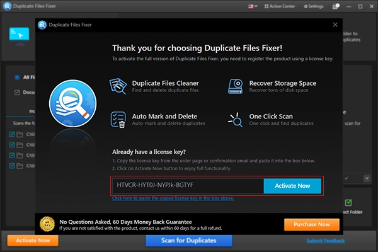Toggle the fourth folder path checkbox
378x252 pixels.
pyautogui.click(x=11, y=166)
